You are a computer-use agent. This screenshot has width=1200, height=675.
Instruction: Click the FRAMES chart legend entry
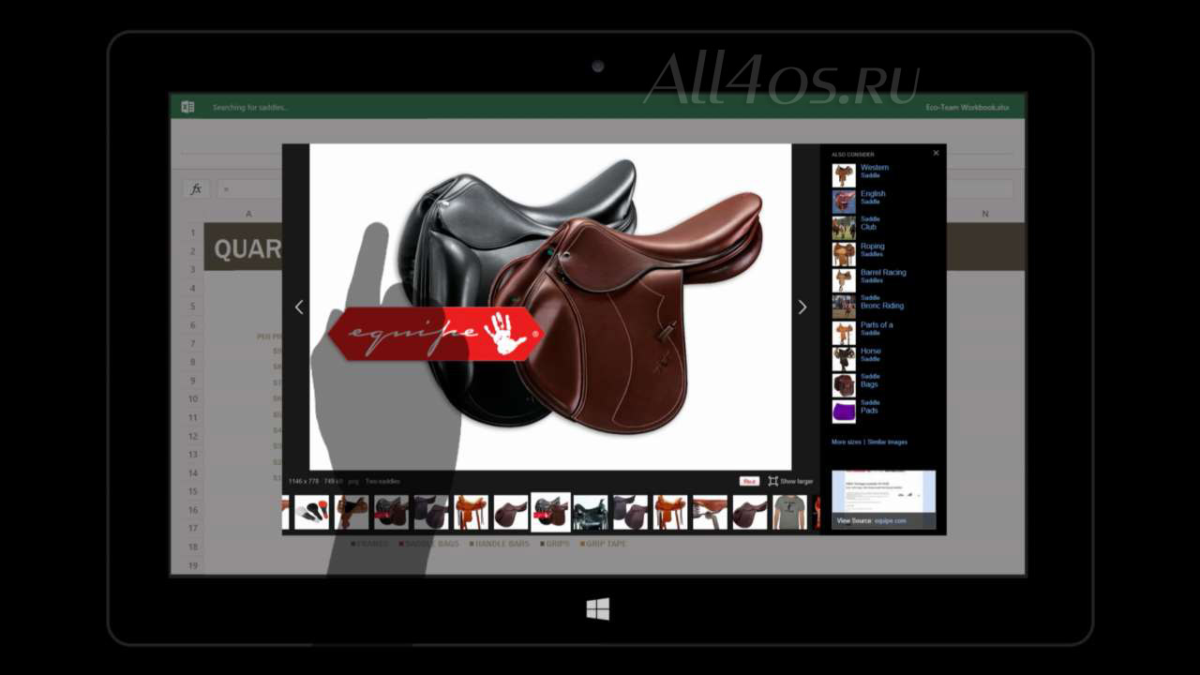369,544
